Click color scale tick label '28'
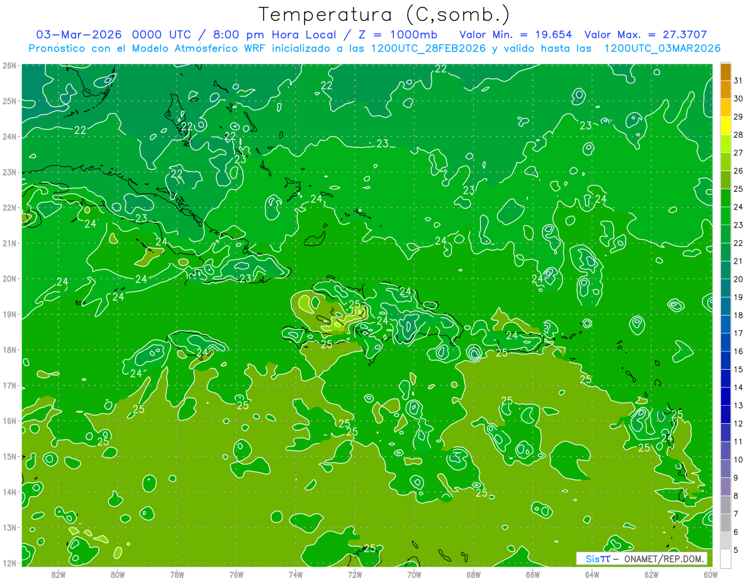This screenshot has width=755, height=583. [738, 135]
